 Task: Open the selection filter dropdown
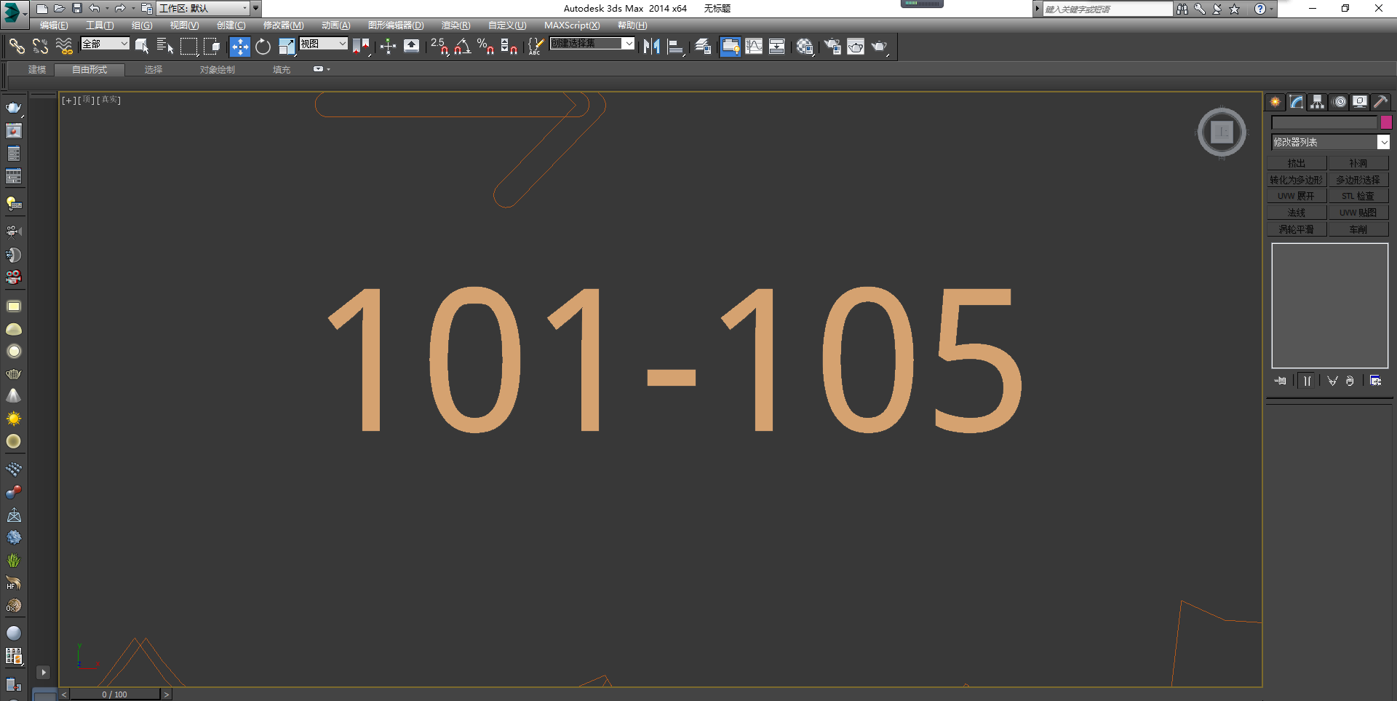[x=105, y=44]
